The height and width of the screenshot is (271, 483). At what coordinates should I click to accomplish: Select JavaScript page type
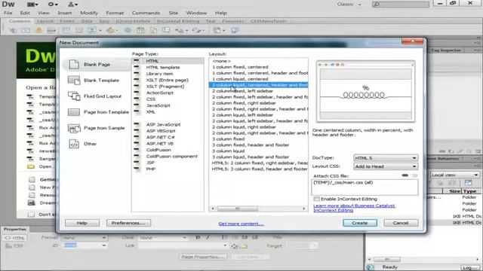pos(158,105)
